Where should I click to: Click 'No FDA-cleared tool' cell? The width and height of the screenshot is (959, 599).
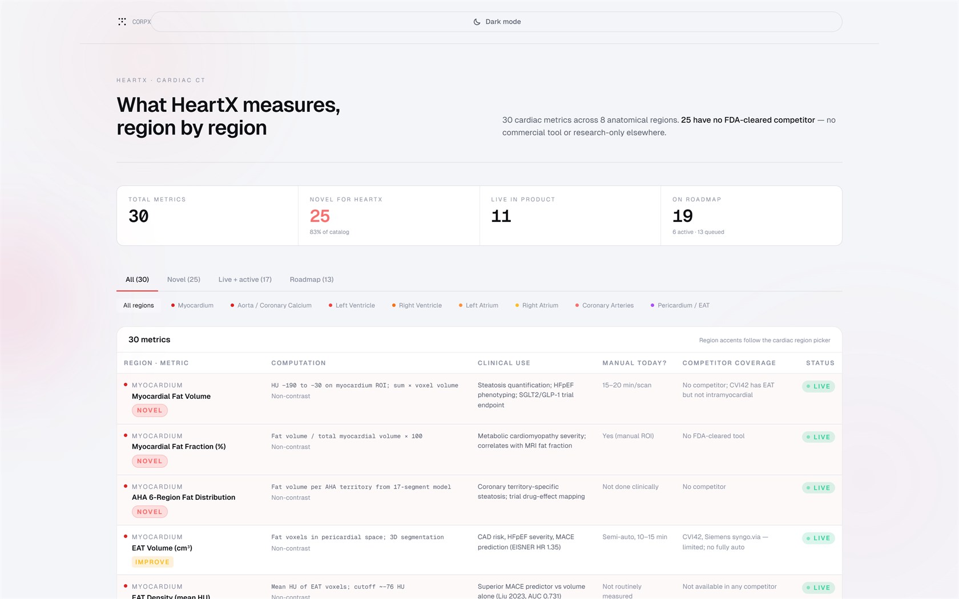click(x=714, y=436)
